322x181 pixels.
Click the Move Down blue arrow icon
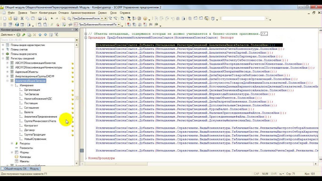click(45, 35)
